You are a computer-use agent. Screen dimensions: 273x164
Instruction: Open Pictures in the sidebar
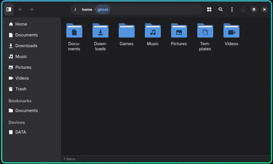tap(32, 67)
